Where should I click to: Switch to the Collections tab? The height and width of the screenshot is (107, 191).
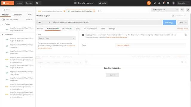point(18,15)
